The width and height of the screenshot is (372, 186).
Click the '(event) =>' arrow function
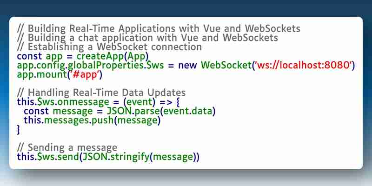pyautogui.click(x=145, y=102)
